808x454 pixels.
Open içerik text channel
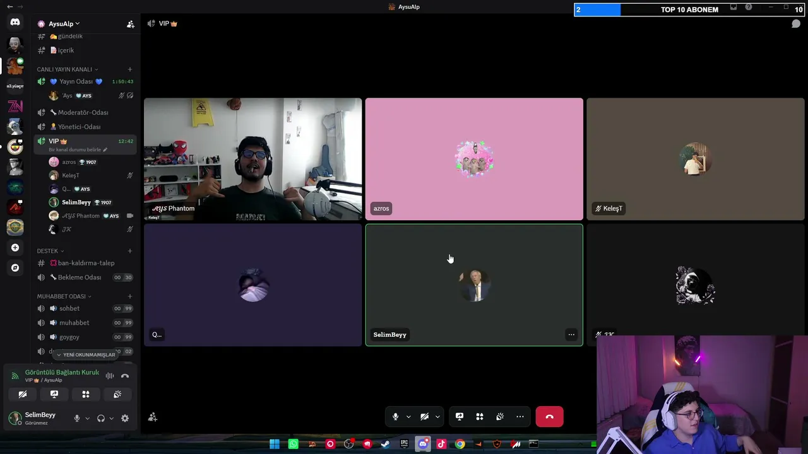point(86,50)
